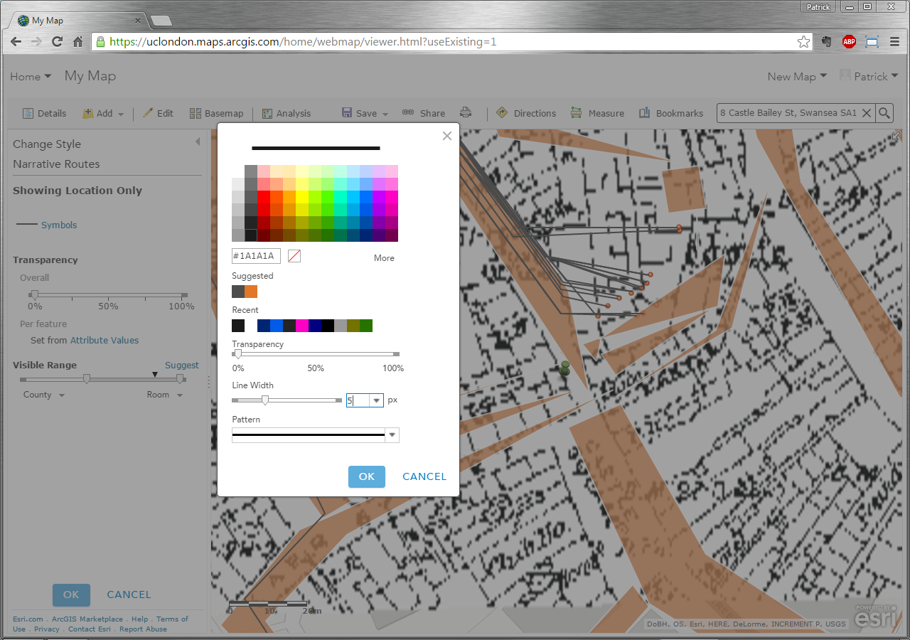Click OK in the symbol dialog
Image resolution: width=910 pixels, height=640 pixels.
coord(366,476)
